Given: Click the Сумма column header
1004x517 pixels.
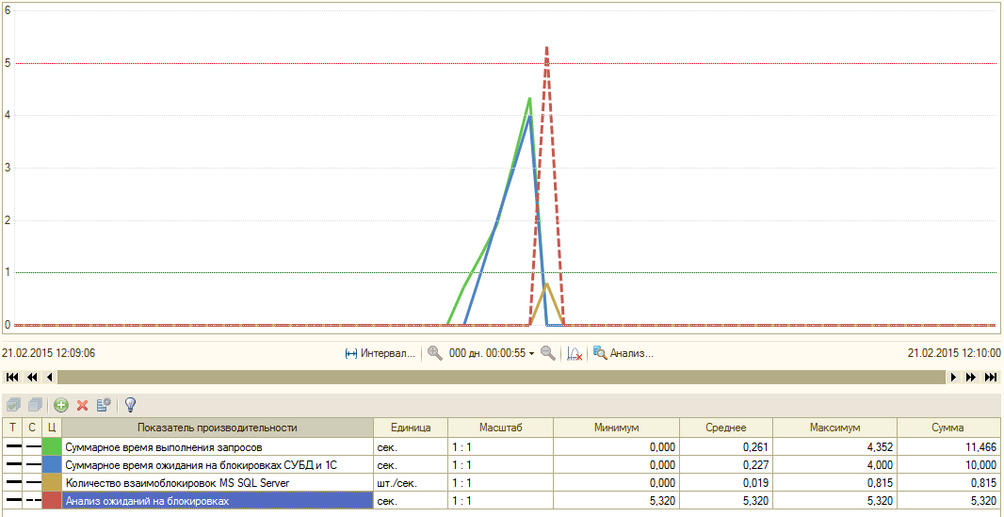Looking at the screenshot, I should pos(949,428).
